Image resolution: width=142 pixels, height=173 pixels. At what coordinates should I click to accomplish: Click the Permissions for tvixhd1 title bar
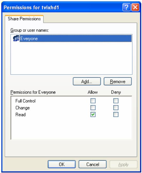[x=62, y=7]
